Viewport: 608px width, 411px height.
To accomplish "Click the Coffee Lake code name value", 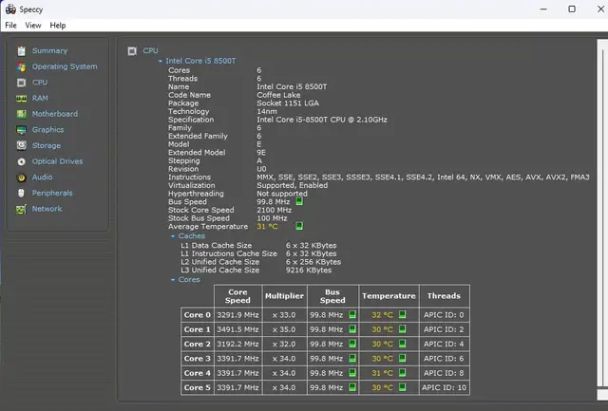I will coord(278,95).
